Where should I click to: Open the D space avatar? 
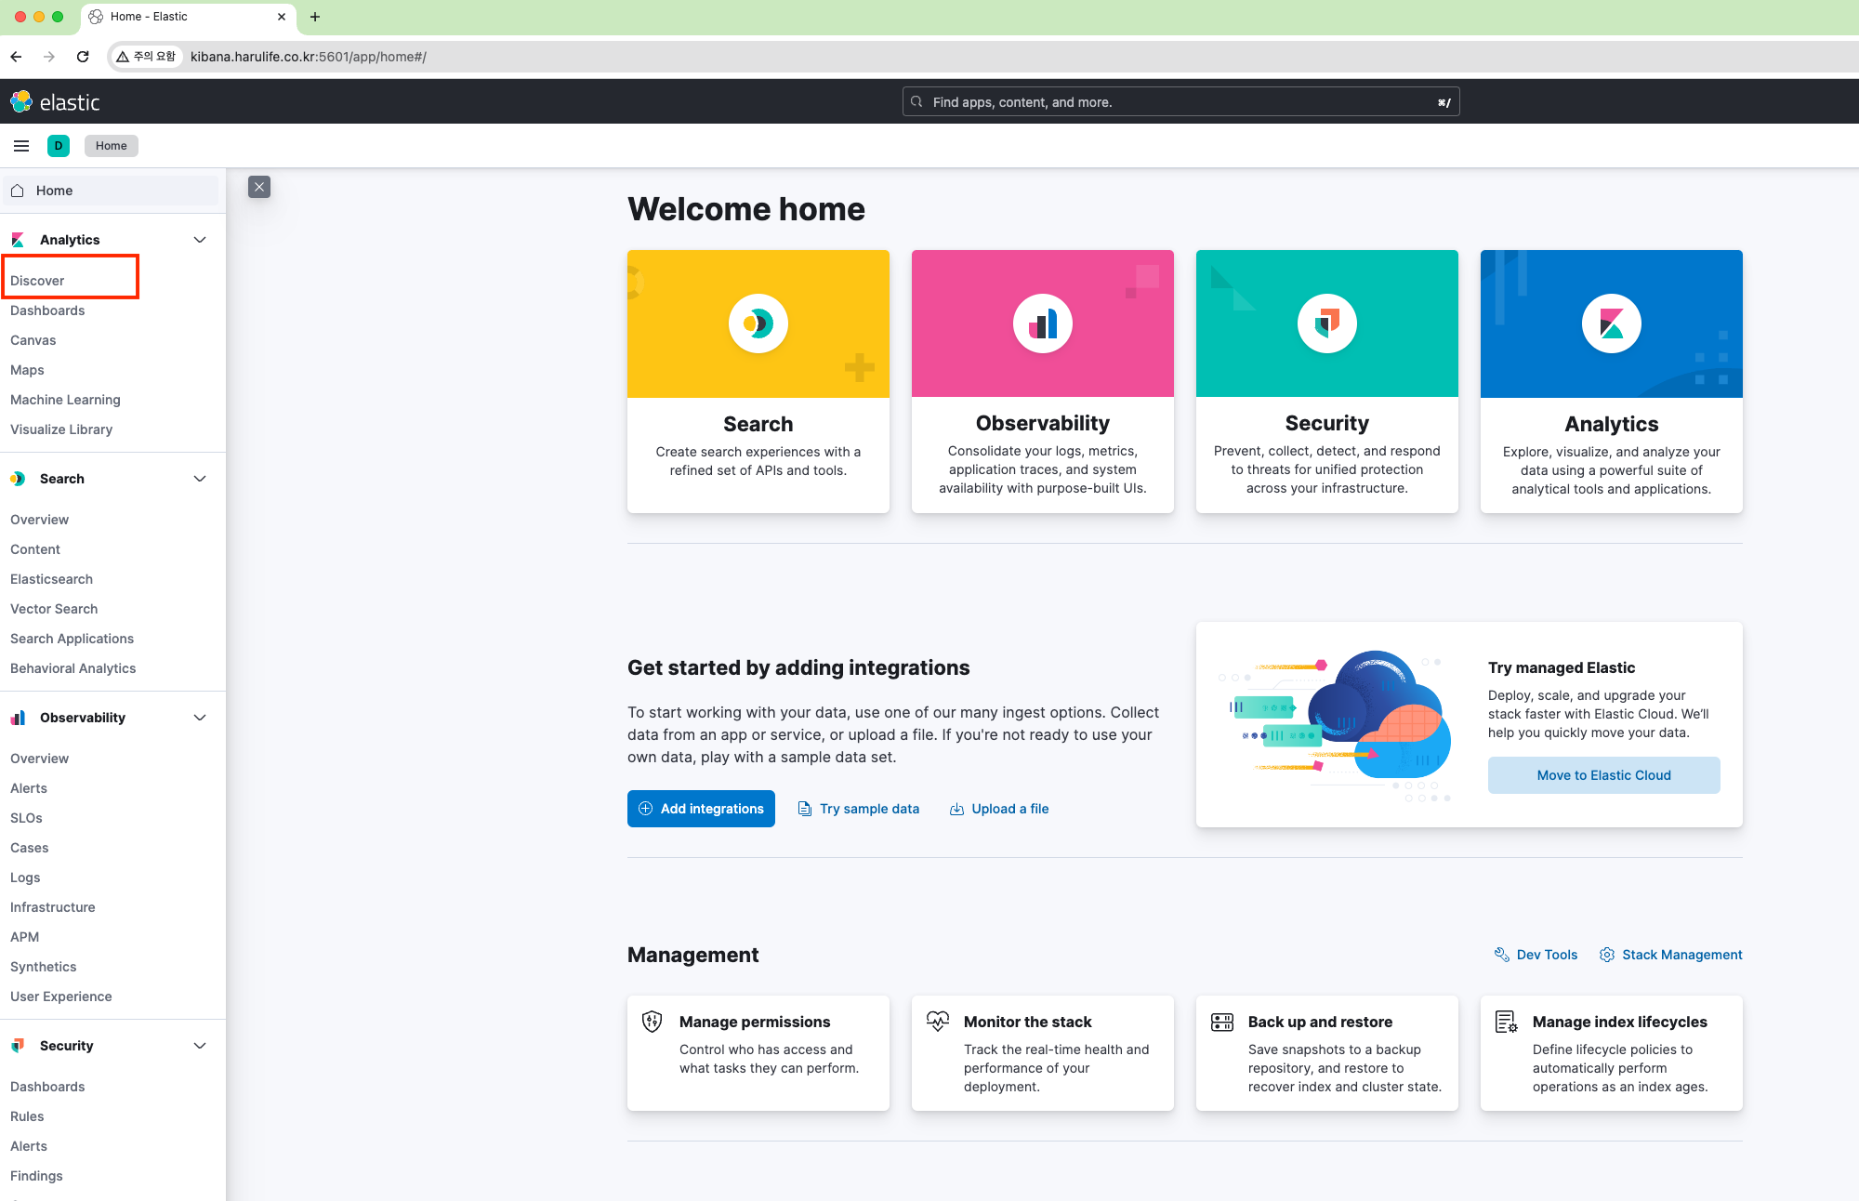click(59, 146)
